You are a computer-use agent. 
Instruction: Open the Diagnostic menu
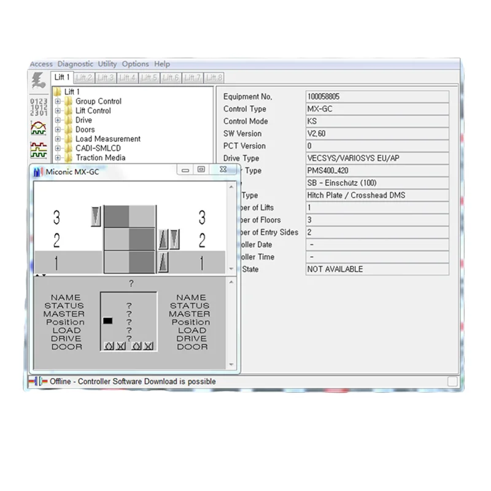pyautogui.click(x=75, y=64)
